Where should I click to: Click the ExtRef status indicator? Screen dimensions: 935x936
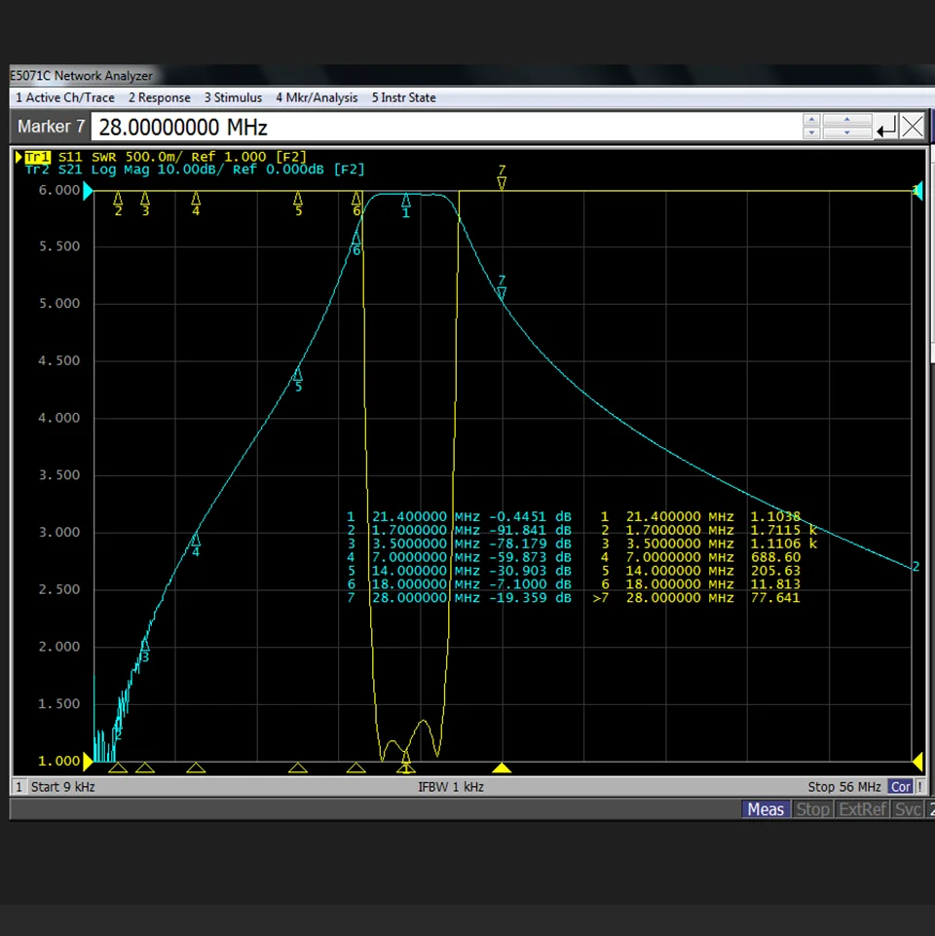pos(862,809)
